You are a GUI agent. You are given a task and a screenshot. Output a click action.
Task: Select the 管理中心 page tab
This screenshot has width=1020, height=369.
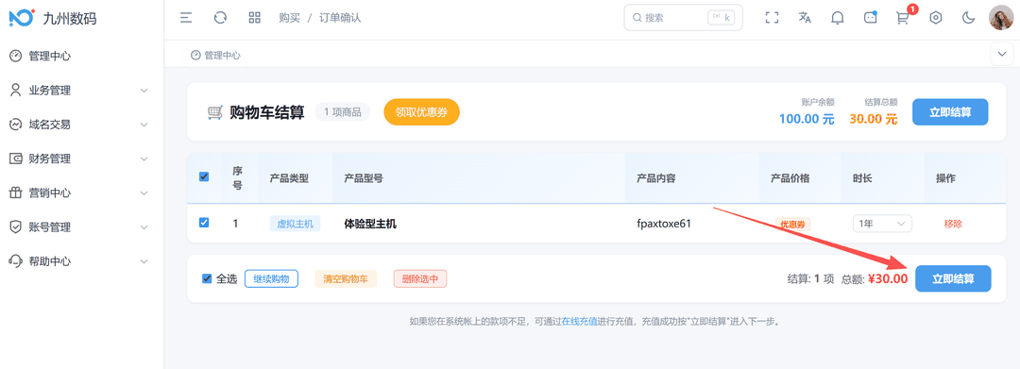click(x=215, y=56)
